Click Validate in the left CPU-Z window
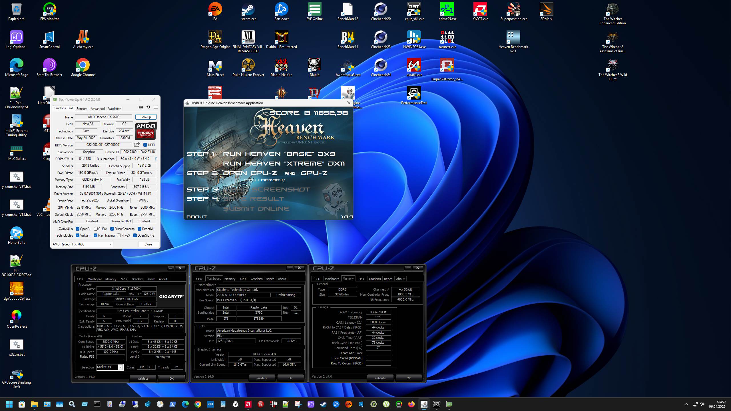The height and width of the screenshot is (411, 731). coord(143,378)
